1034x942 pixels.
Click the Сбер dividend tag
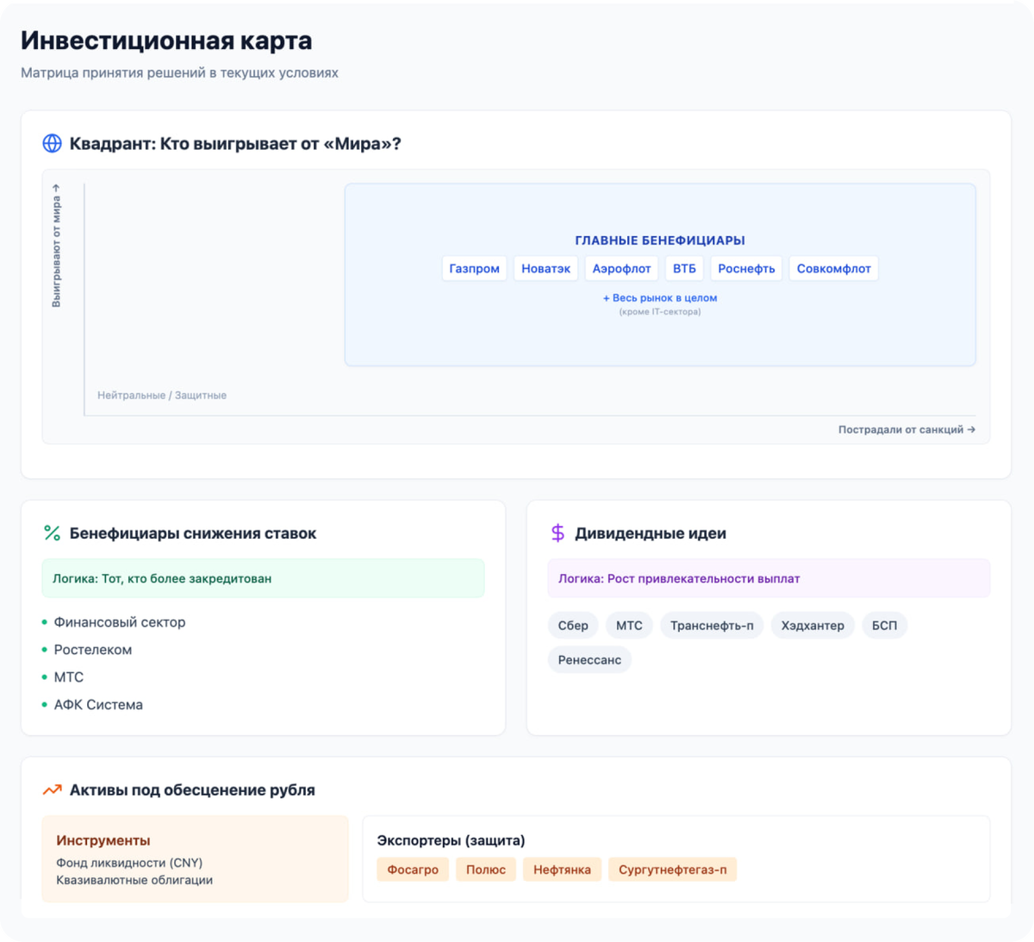click(x=573, y=626)
